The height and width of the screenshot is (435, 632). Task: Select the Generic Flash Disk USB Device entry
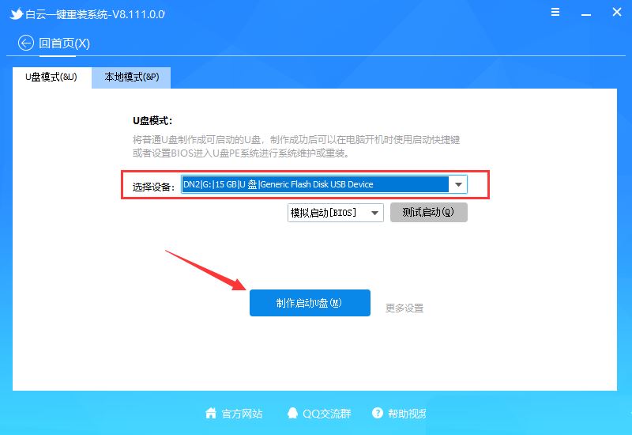tap(315, 184)
